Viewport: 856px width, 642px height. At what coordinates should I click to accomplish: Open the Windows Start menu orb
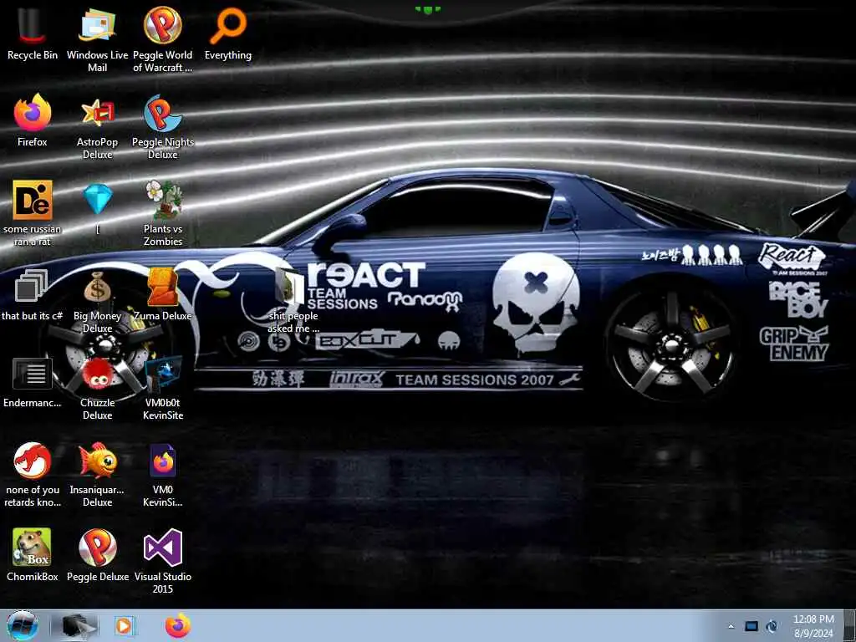[23, 625]
